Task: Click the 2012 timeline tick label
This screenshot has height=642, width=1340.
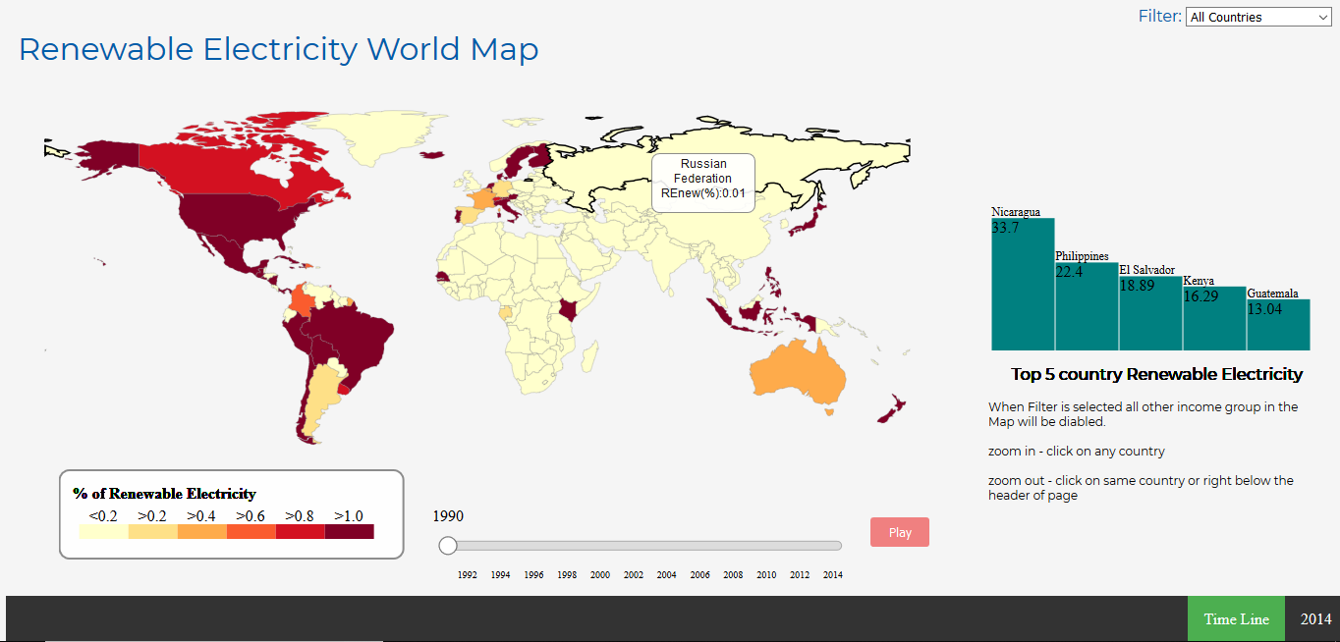Action: click(x=800, y=575)
